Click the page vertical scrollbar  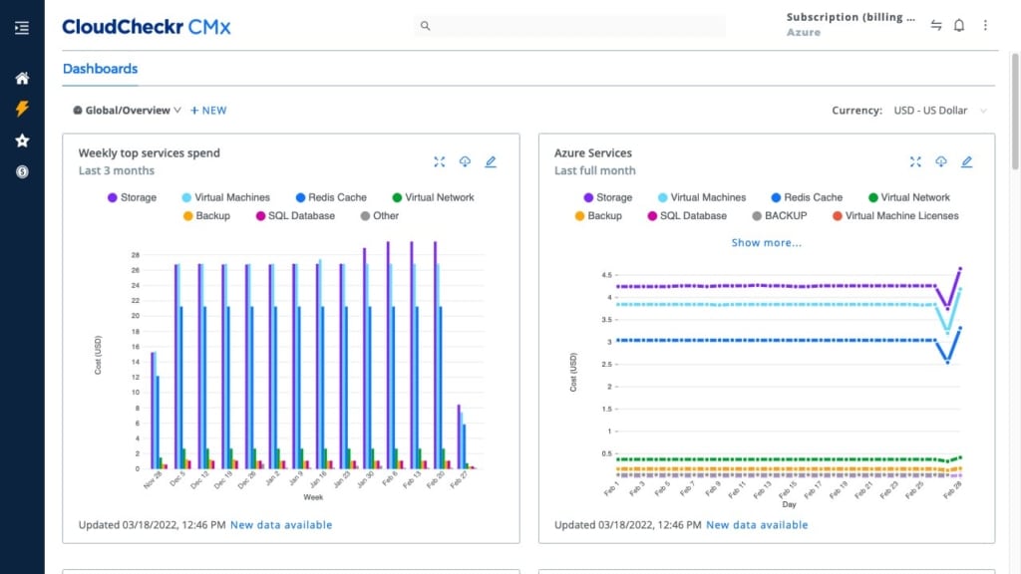1015,111
